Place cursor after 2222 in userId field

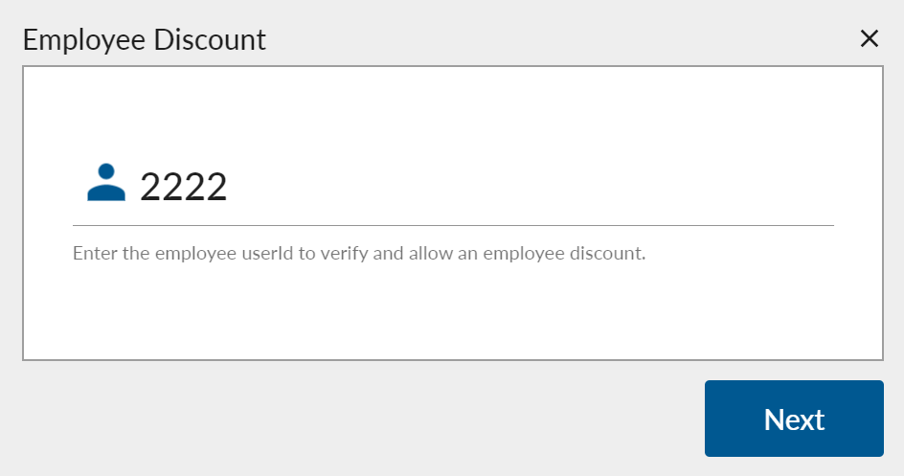coord(230,187)
